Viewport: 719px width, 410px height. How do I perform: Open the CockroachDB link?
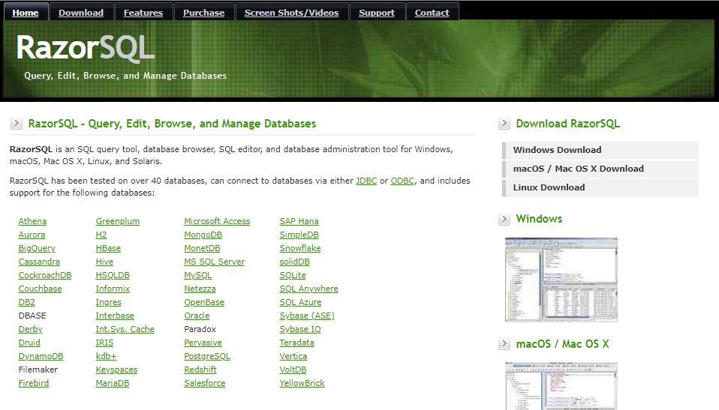point(45,275)
